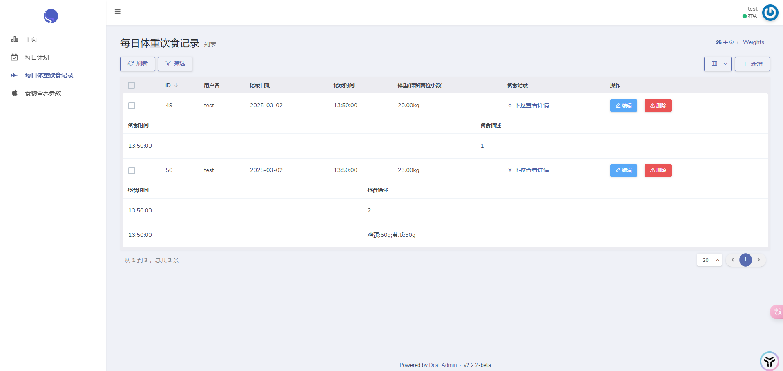Collapse 下拉查看详情 for record 50

click(528, 170)
